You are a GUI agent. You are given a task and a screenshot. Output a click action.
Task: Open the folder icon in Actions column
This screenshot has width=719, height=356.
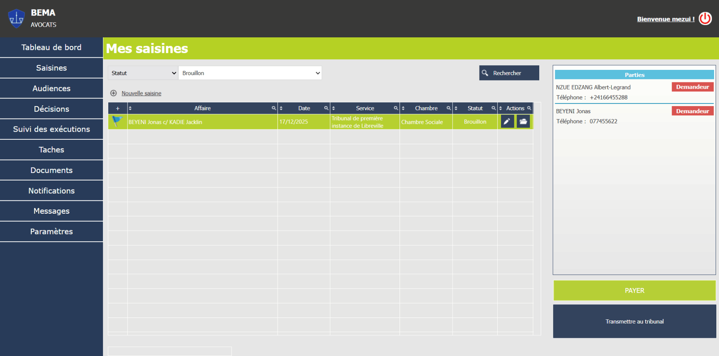click(523, 122)
